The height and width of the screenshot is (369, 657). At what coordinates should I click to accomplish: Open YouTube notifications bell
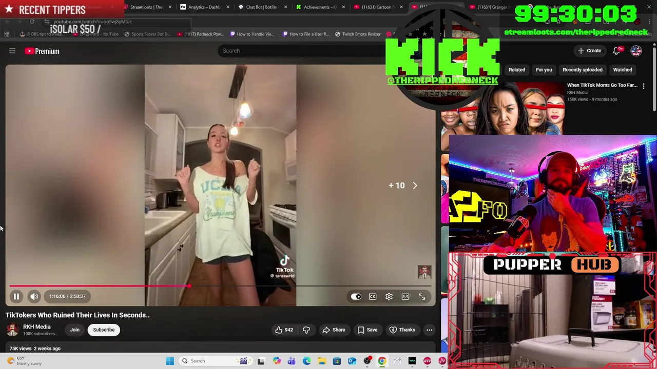coord(617,51)
